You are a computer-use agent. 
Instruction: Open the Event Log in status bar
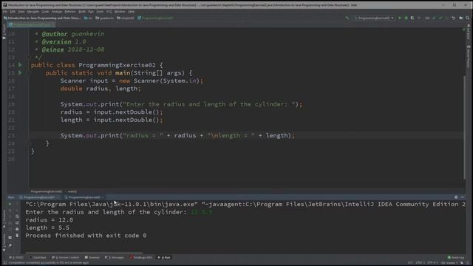point(456,258)
